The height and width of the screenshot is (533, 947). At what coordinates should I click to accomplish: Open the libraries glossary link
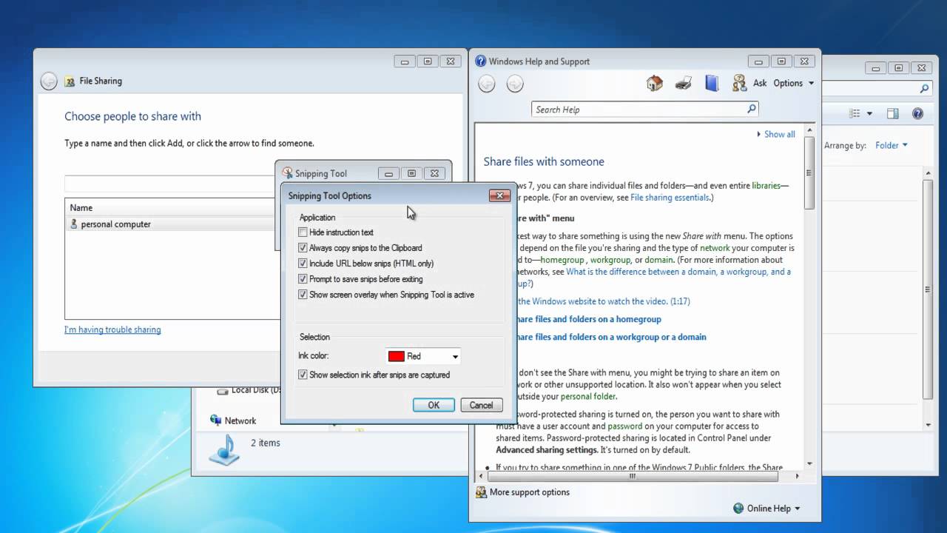tap(766, 186)
